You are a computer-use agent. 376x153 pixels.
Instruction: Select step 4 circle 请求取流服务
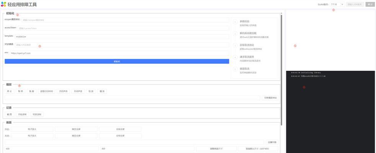point(235,57)
